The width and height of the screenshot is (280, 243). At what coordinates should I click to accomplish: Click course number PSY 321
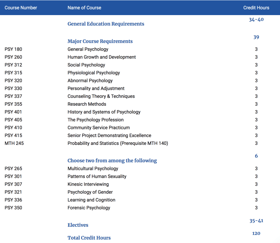pos(13,192)
